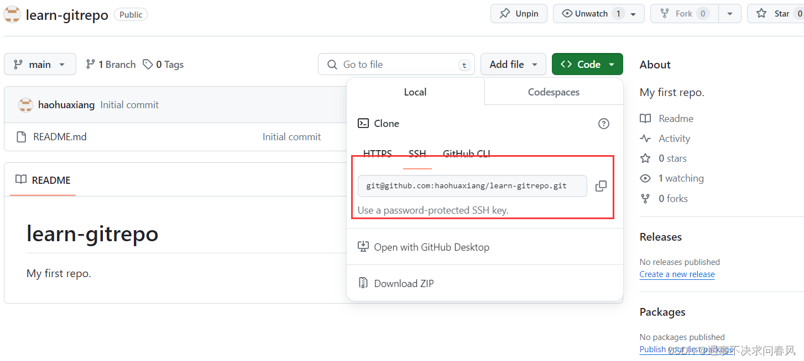This screenshot has height=361, width=804.
Task: Click the pulse icon beside Activity
Action: pos(645,139)
